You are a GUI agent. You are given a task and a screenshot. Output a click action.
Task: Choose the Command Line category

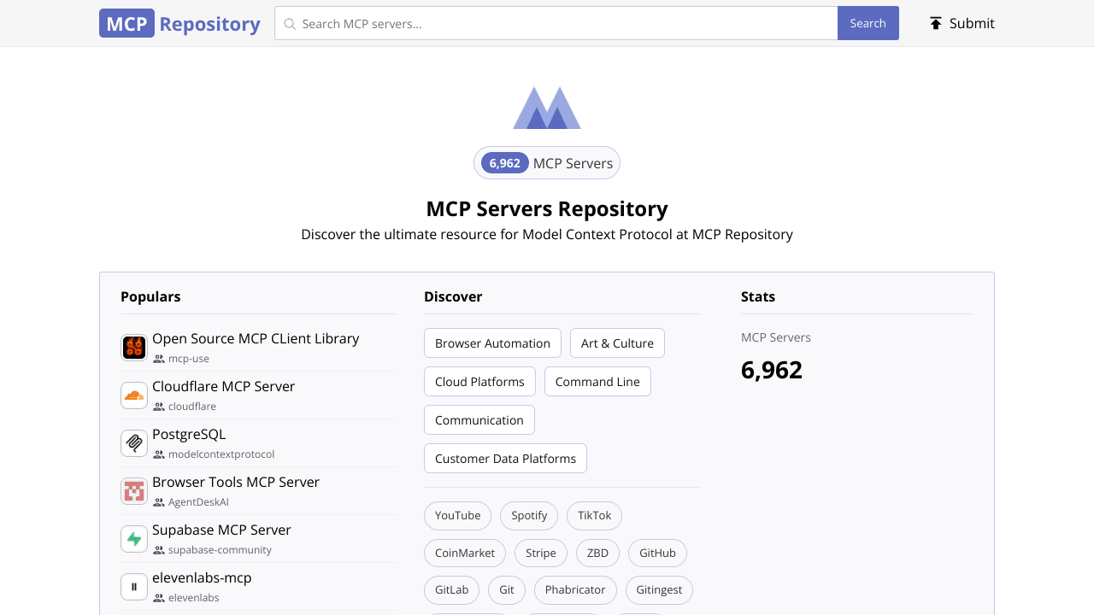tap(597, 382)
